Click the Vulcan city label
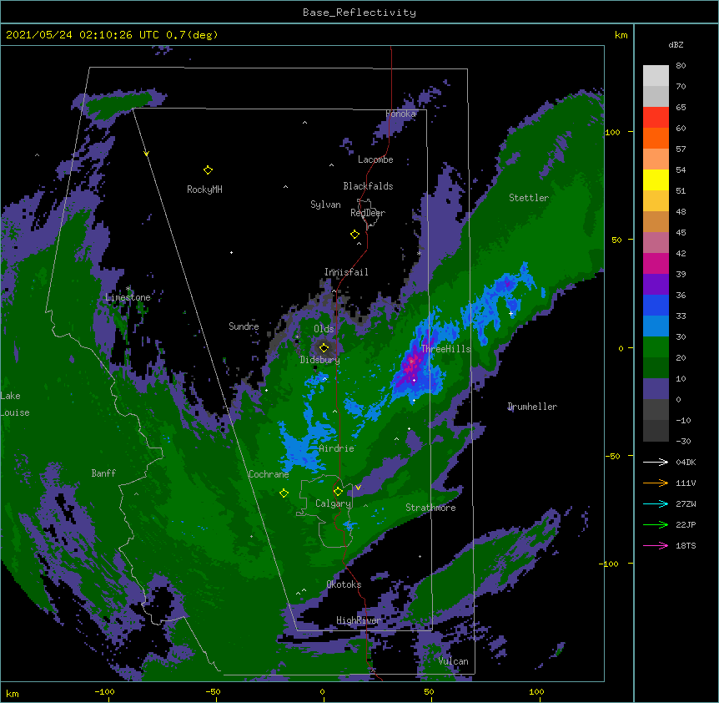The width and height of the screenshot is (719, 703). click(x=453, y=661)
